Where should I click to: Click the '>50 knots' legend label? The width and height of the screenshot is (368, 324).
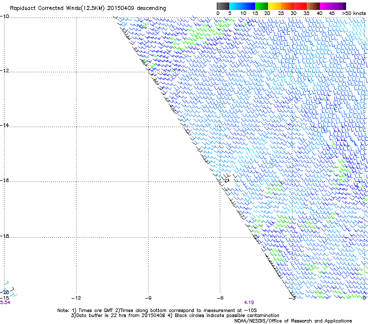(354, 13)
